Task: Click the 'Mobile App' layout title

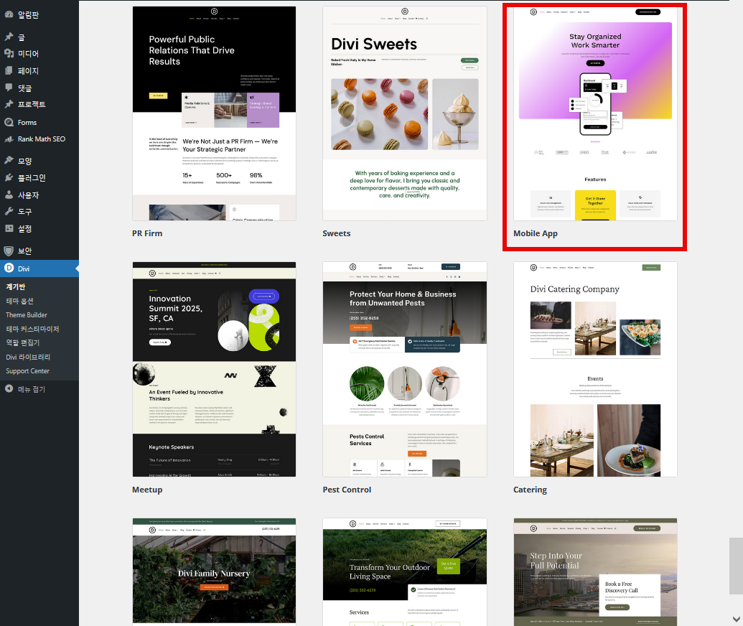Action: pyautogui.click(x=536, y=233)
